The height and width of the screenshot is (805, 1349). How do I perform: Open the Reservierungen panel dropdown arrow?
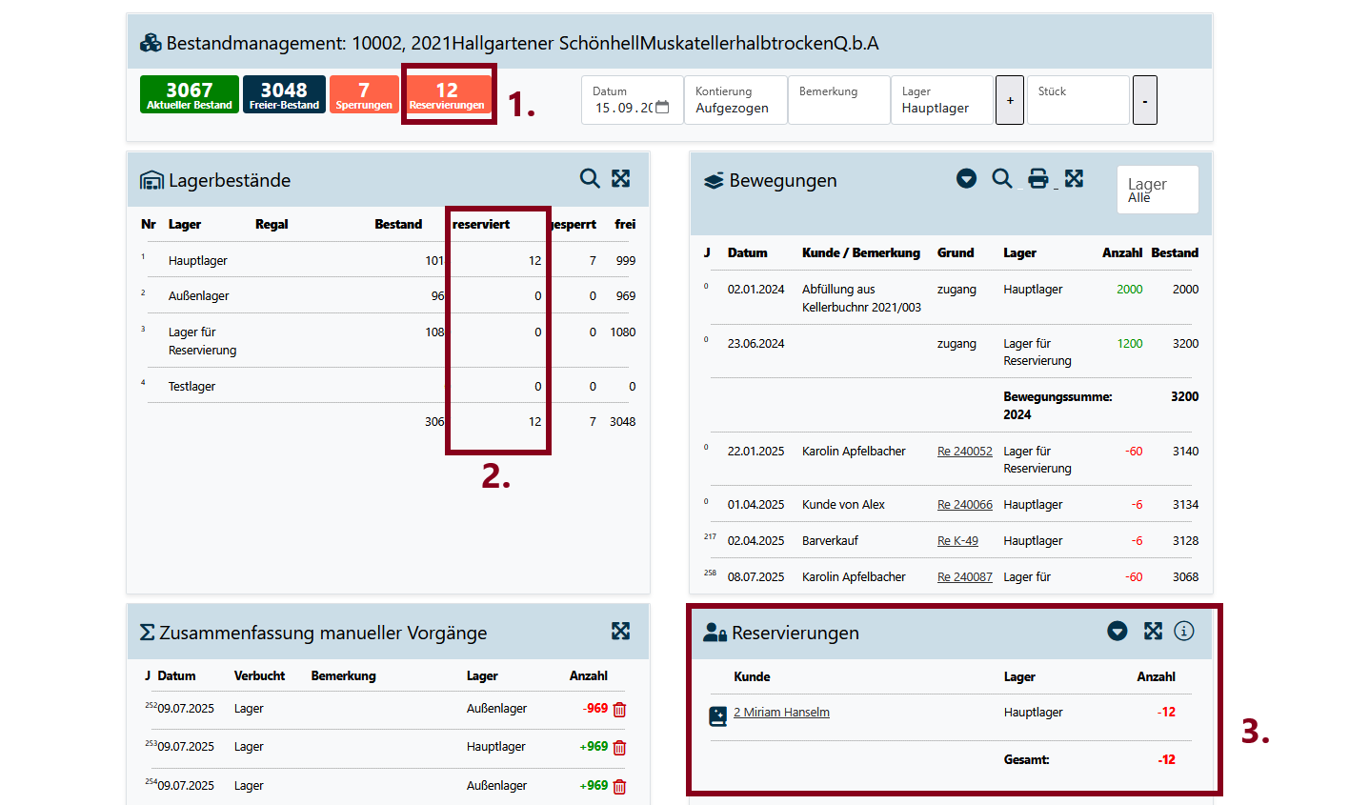coord(1117,631)
